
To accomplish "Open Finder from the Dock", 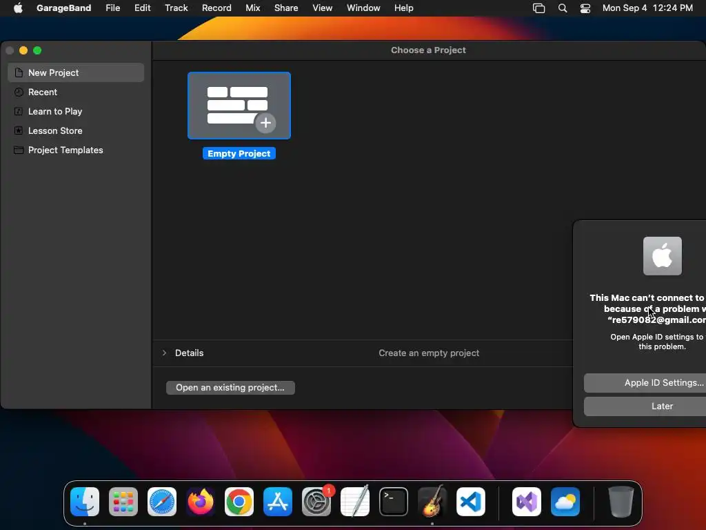I will 85,502.
